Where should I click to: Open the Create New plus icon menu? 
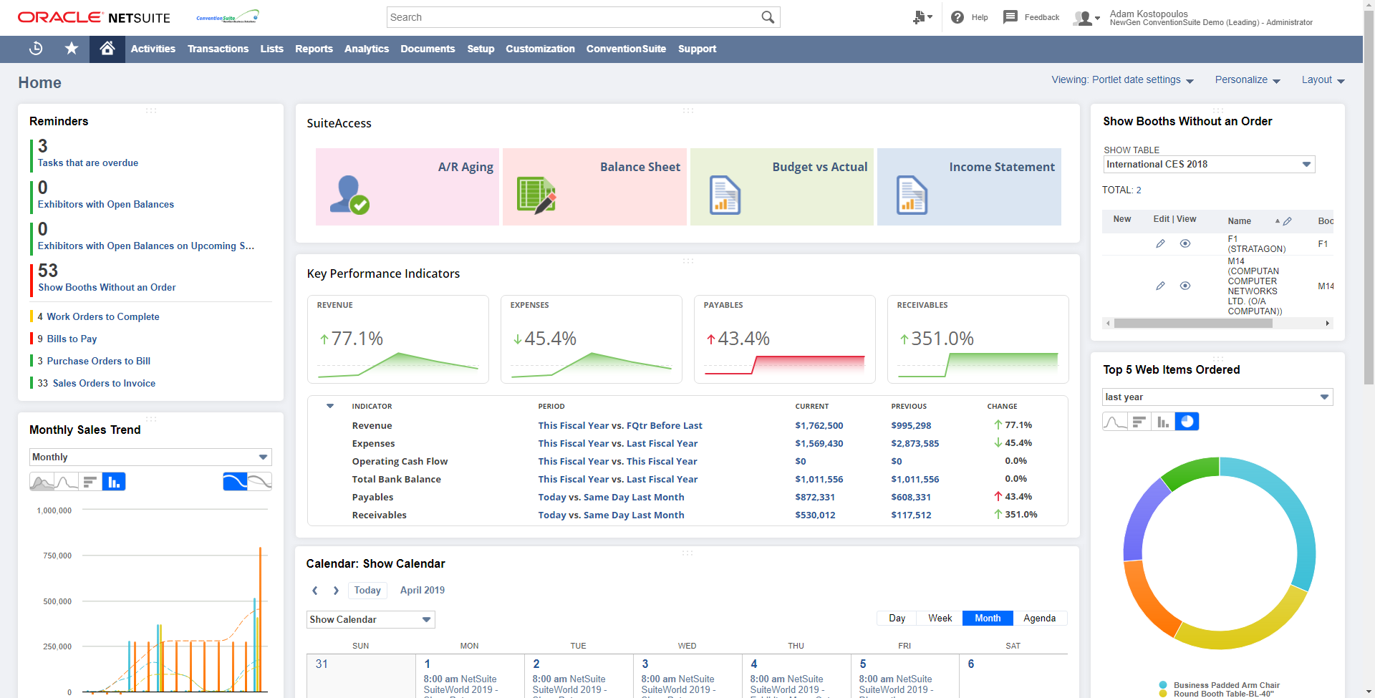pos(922,17)
